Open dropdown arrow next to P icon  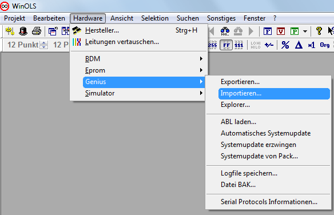point(305,31)
